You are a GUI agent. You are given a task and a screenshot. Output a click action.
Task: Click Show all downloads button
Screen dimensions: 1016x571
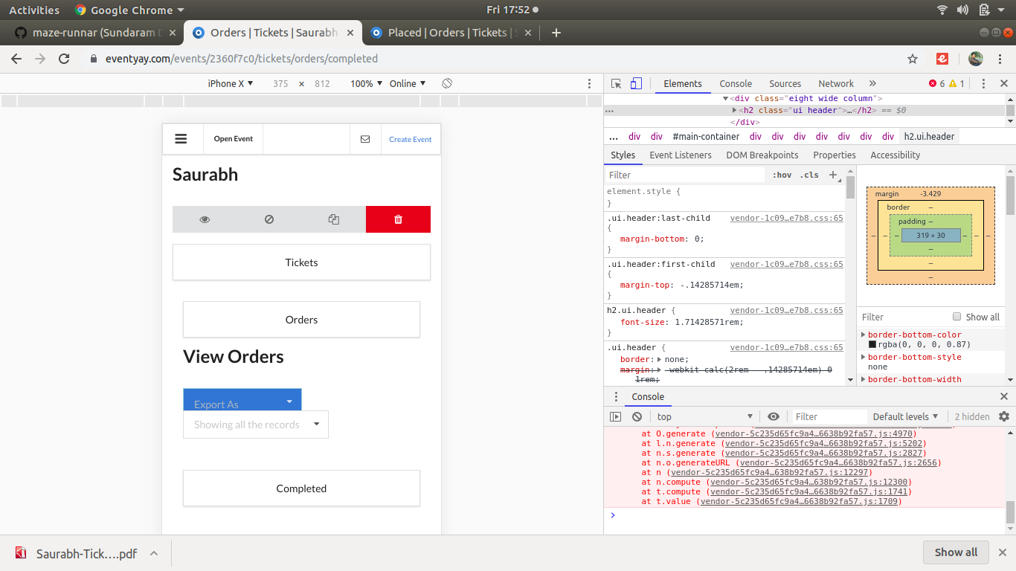[x=956, y=552]
